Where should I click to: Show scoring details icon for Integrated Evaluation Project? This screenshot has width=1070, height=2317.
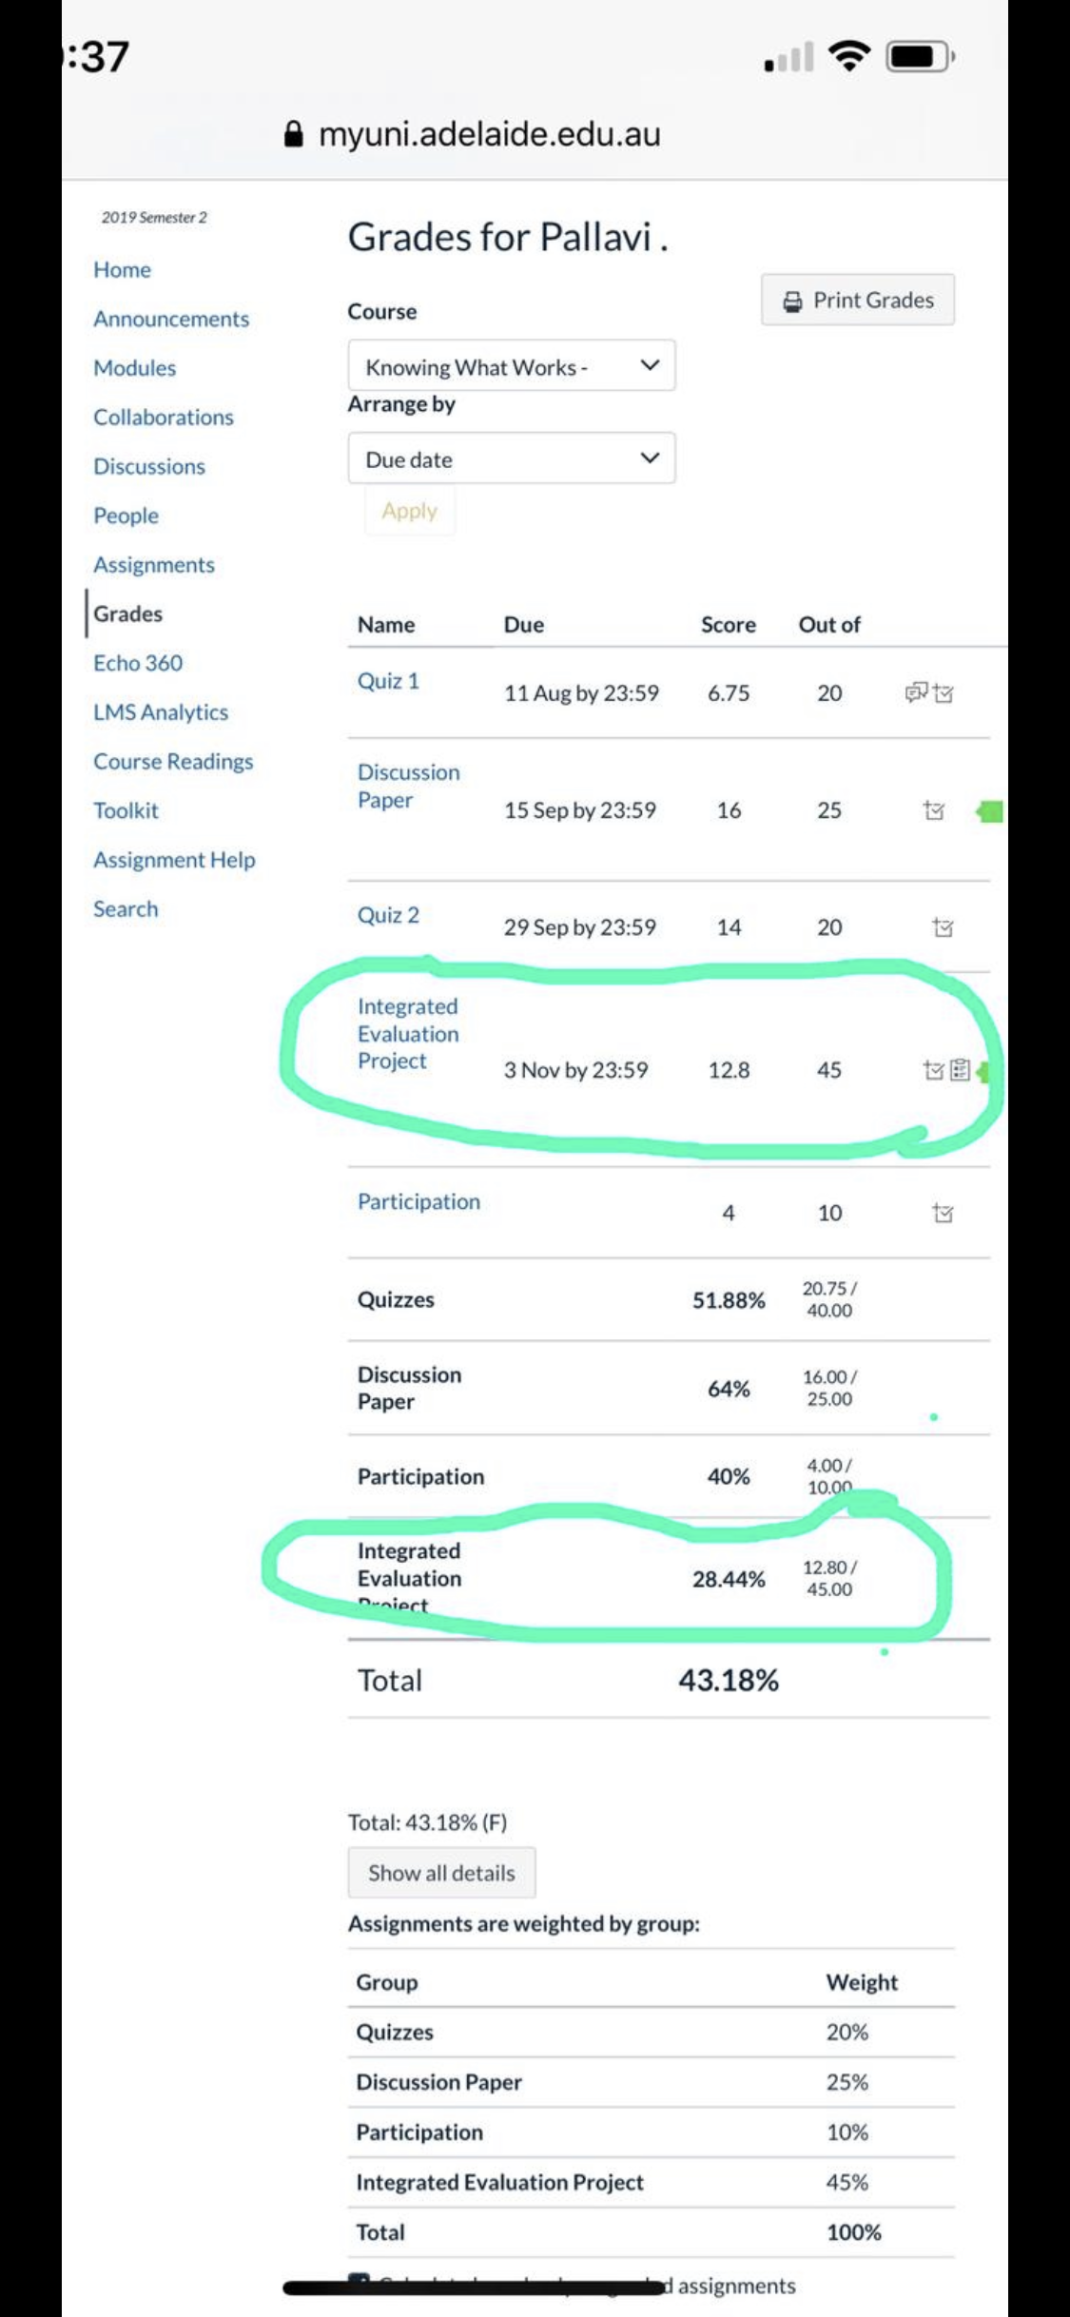click(x=934, y=1070)
